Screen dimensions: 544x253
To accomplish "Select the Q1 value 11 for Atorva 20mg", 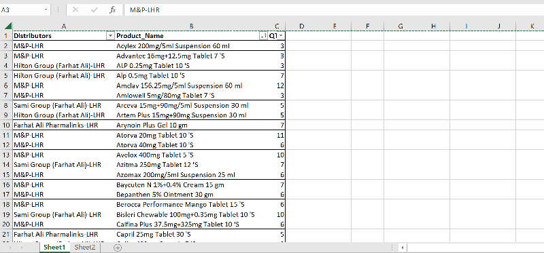I will 277,135.
